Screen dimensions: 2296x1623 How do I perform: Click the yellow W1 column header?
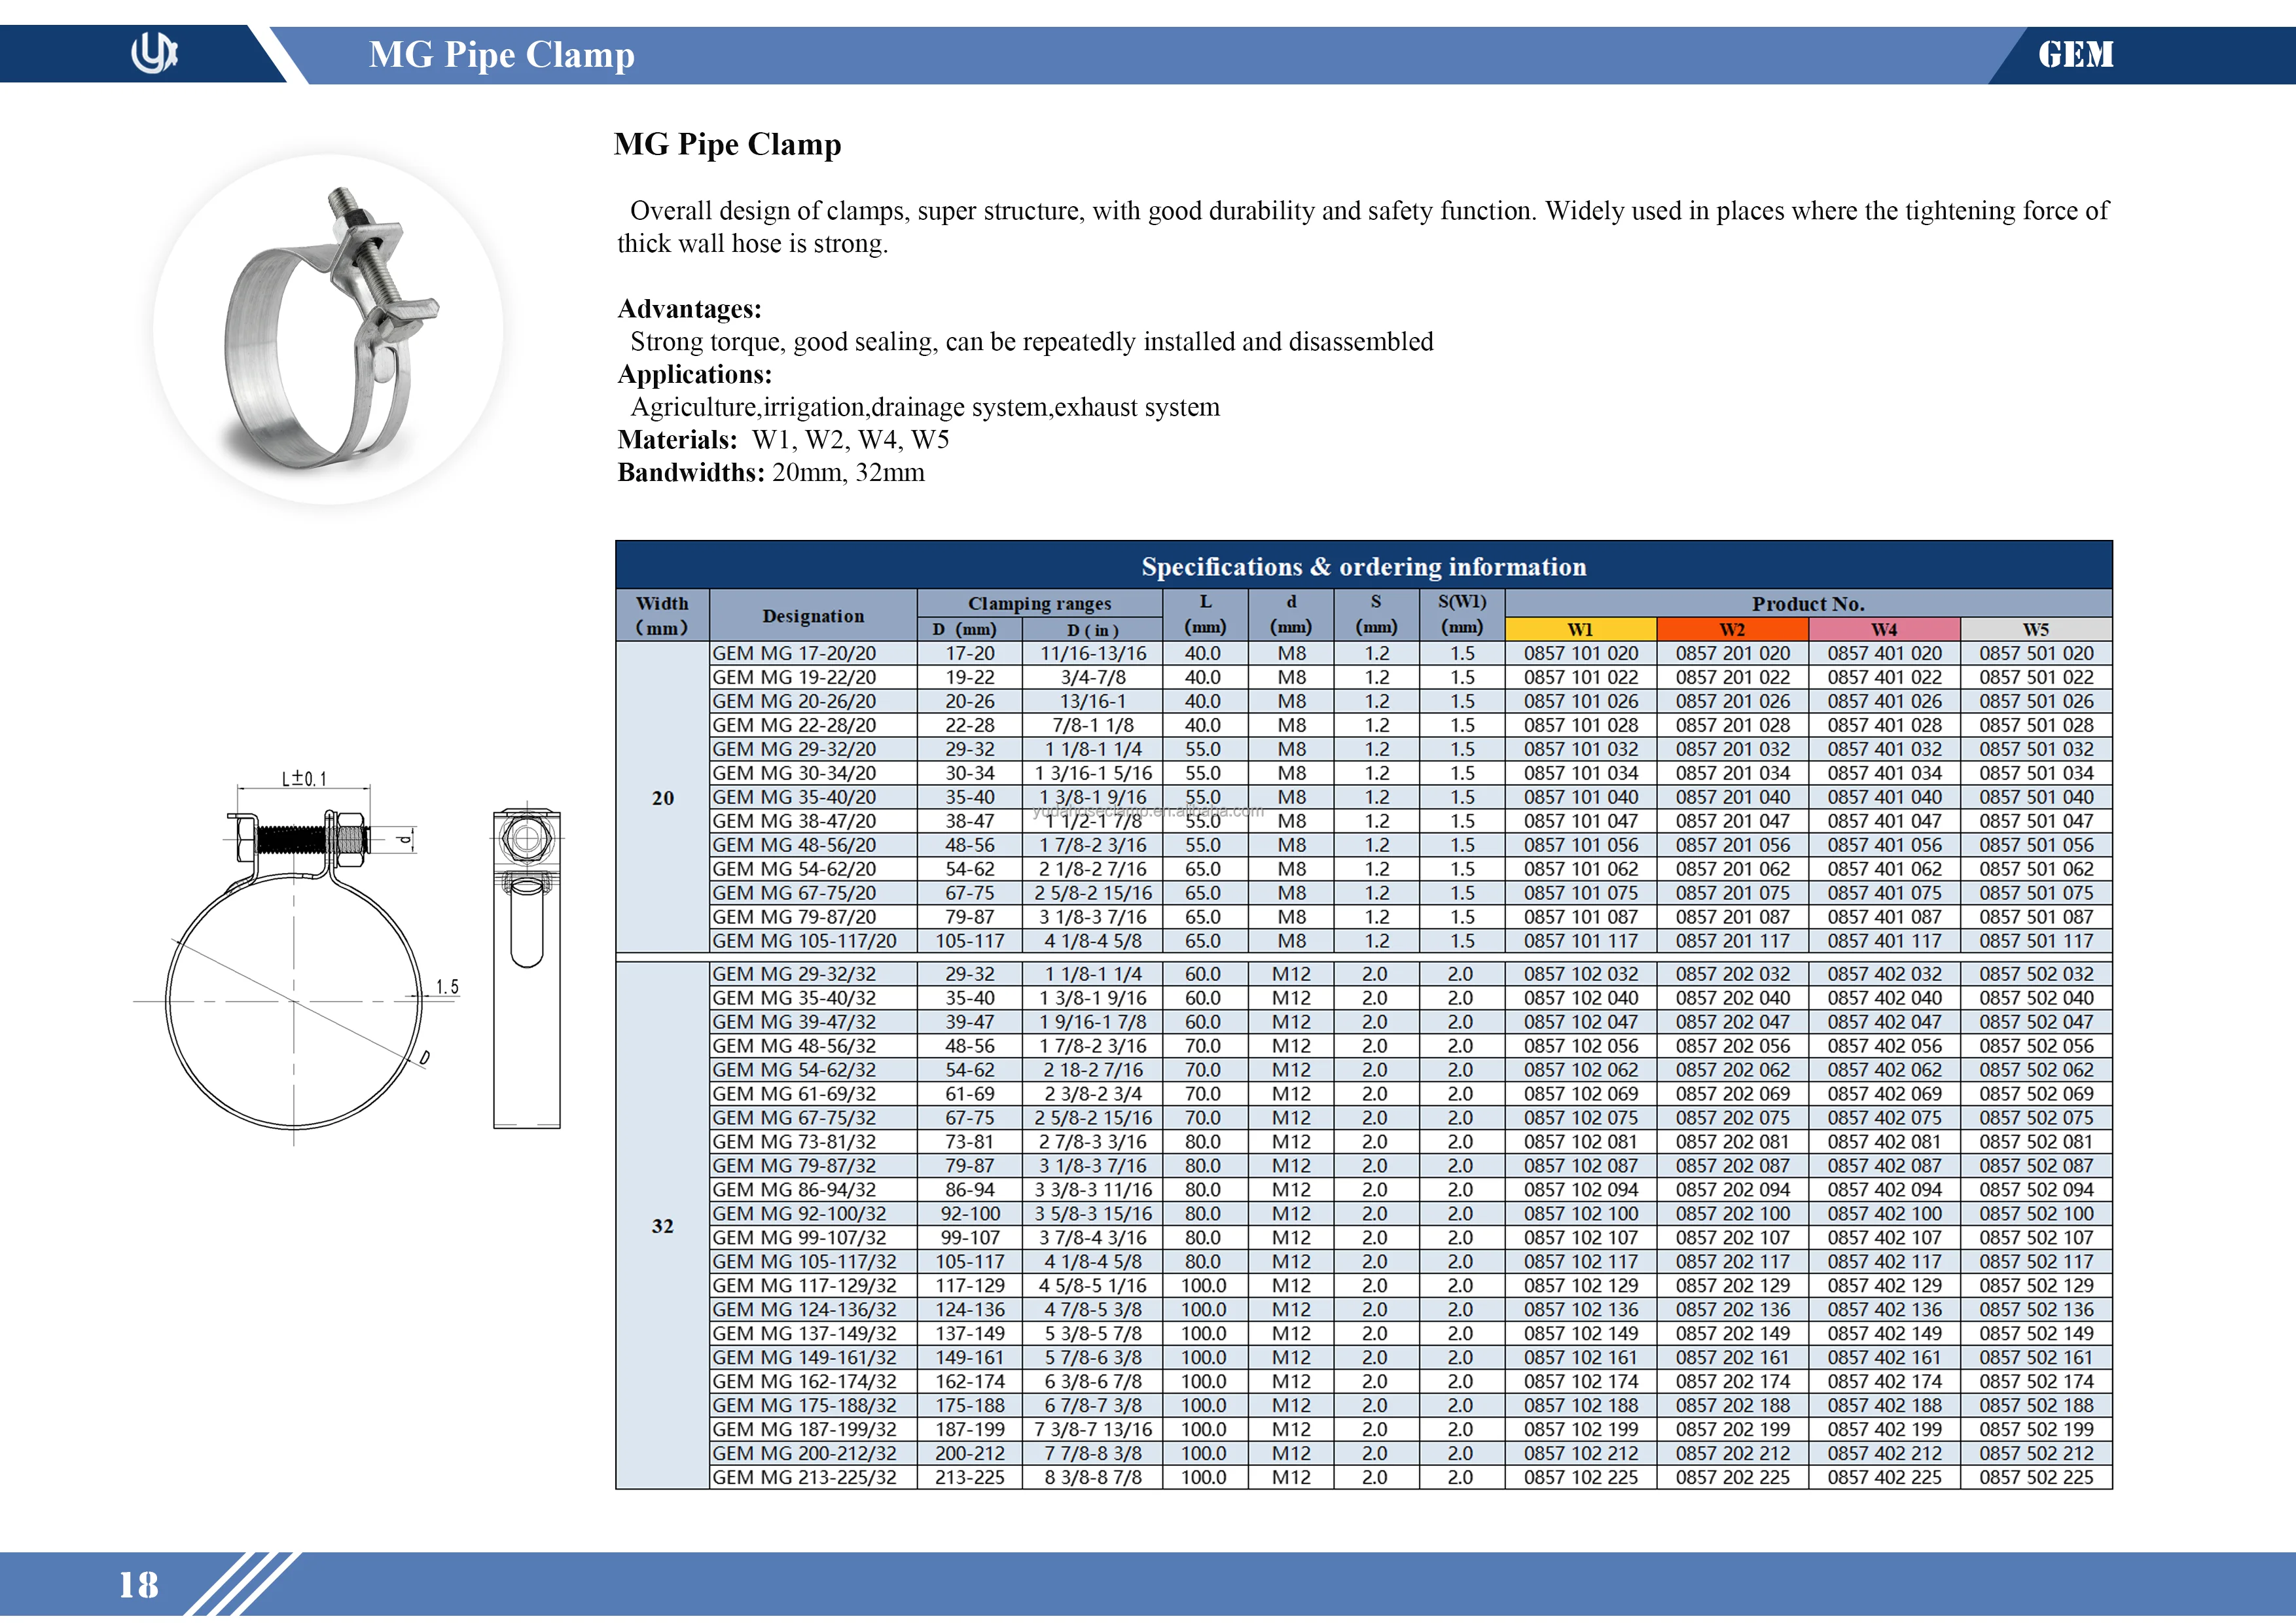coord(1580,629)
